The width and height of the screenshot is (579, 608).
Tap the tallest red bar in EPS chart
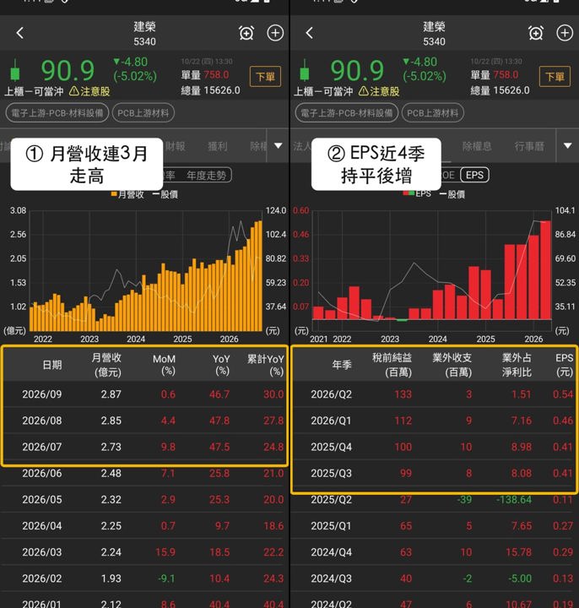546,270
